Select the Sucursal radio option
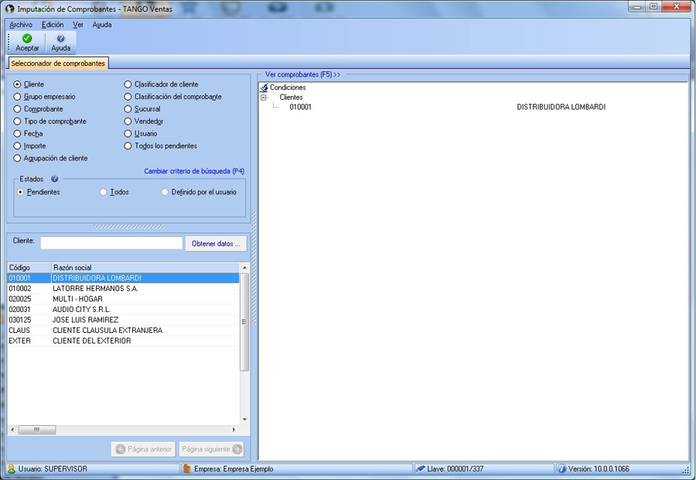The image size is (696, 480). pos(128,109)
